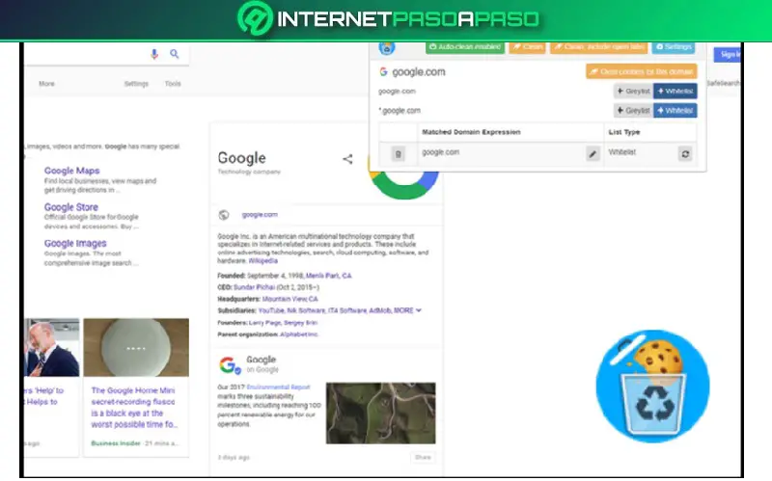
Task: Open the Environmental Report link
Action: (278, 387)
